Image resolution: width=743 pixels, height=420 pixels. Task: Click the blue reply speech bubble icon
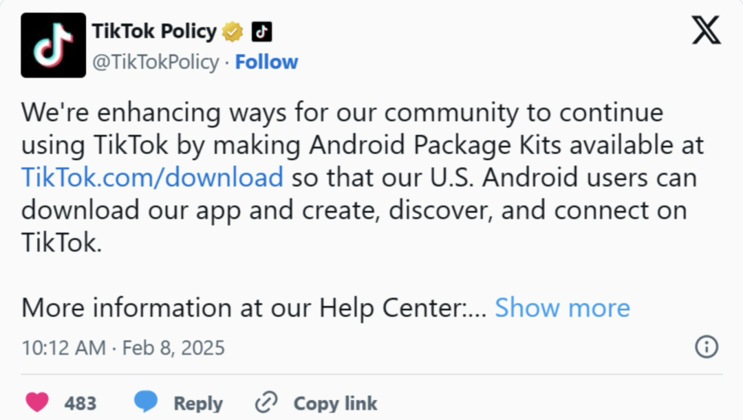pos(145,402)
